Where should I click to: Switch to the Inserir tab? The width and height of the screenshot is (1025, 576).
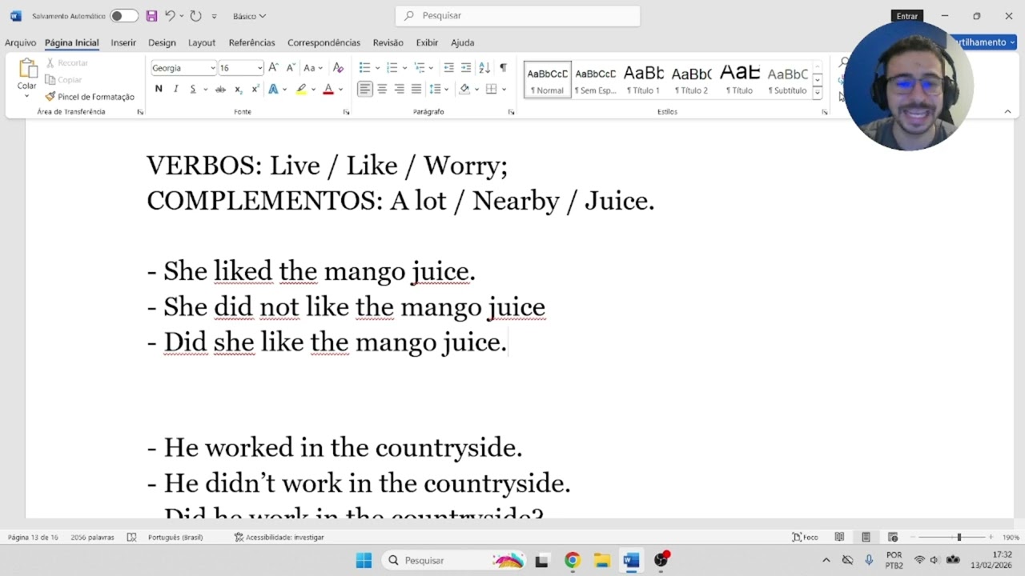coord(123,42)
